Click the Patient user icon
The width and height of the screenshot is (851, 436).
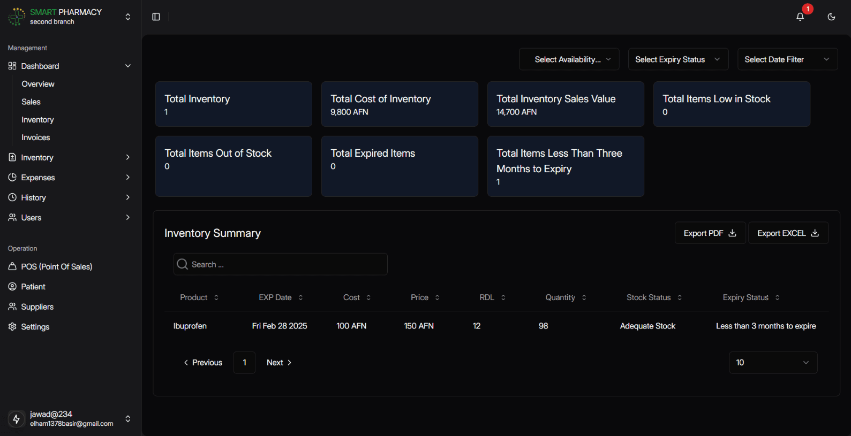click(x=12, y=287)
